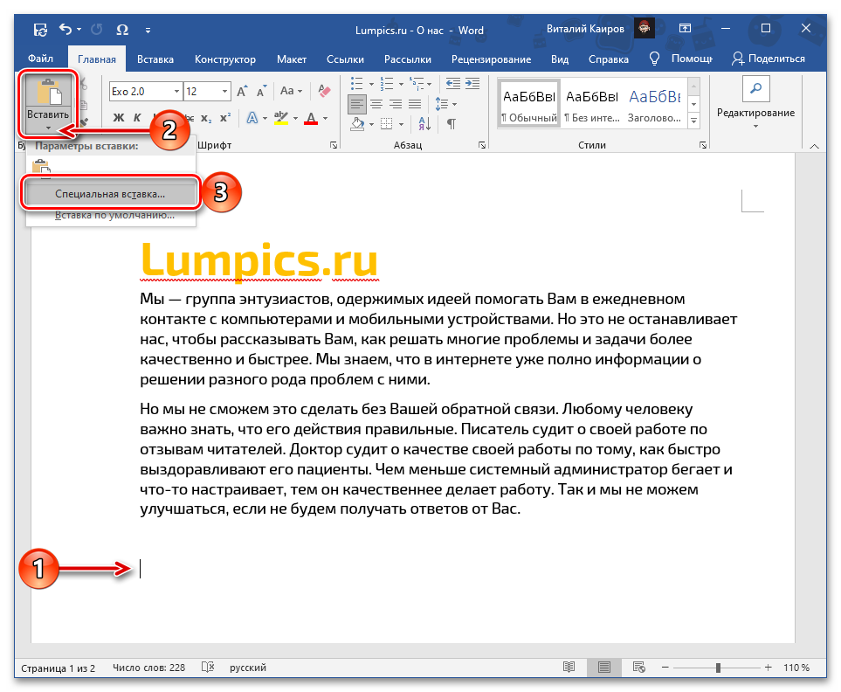
Task: Toggle bold Ж formatting
Action: (119, 117)
